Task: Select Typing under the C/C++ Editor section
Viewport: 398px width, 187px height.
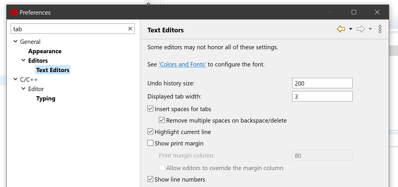Action: coord(46,98)
